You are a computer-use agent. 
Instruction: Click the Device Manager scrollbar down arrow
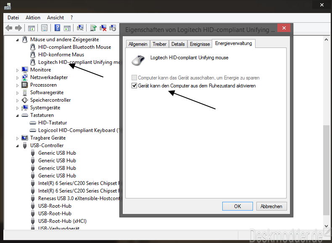(x=326, y=226)
